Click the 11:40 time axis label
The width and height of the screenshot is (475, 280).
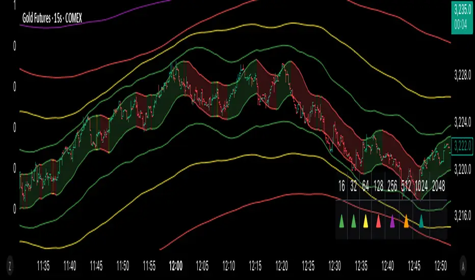coord(70,266)
